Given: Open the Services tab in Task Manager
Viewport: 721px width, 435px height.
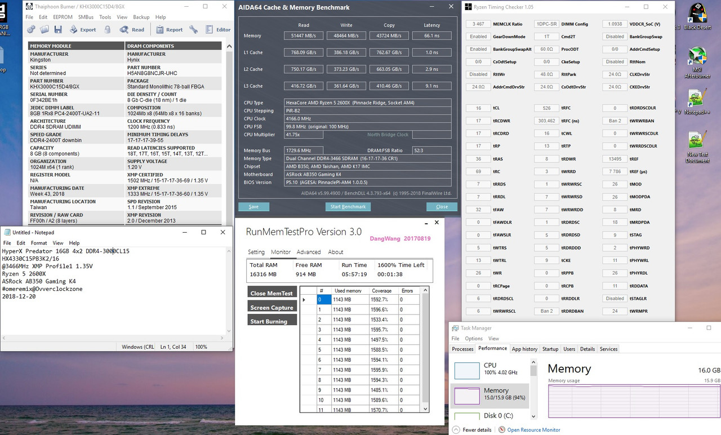Looking at the screenshot, I should (x=608, y=349).
